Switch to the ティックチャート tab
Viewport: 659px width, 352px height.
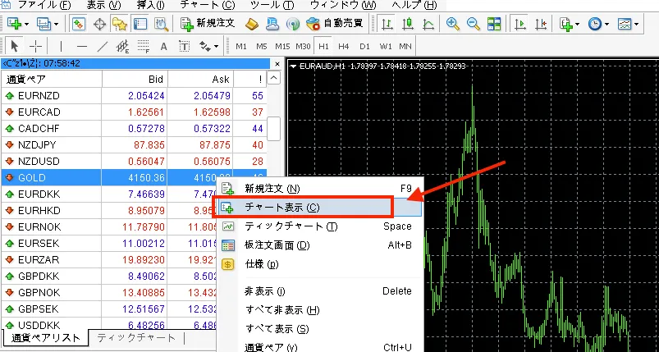coord(136,338)
